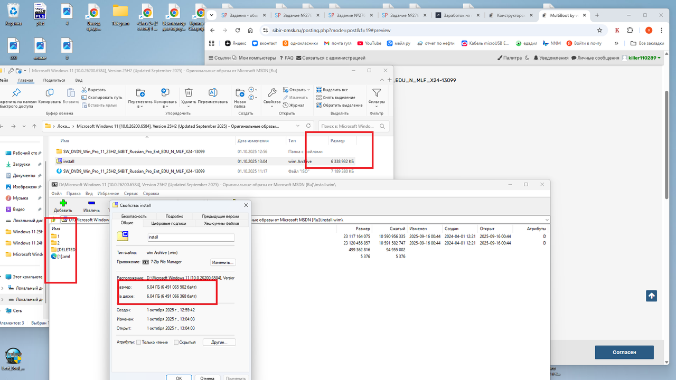Switch to the Поделиться ribbon tab
Screen dimensions: 676x380
[54, 80]
